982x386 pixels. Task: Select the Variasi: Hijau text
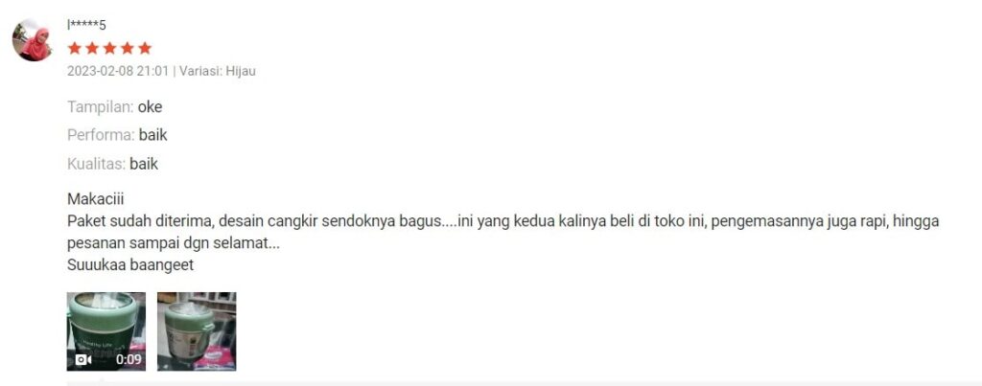(x=218, y=71)
